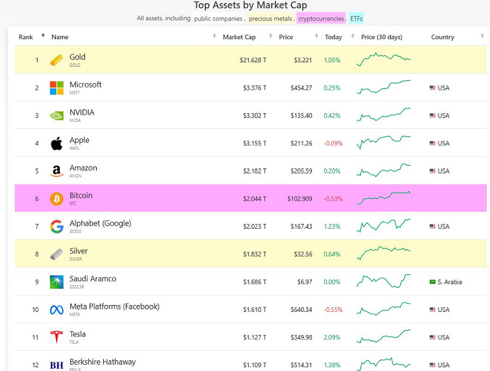Image resolution: width=490 pixels, height=371 pixels.
Task: Sort the list by Country header
Action: click(x=442, y=37)
